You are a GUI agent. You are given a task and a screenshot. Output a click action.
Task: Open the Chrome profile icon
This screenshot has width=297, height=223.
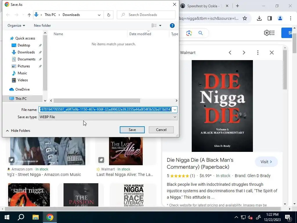(x=280, y=18)
